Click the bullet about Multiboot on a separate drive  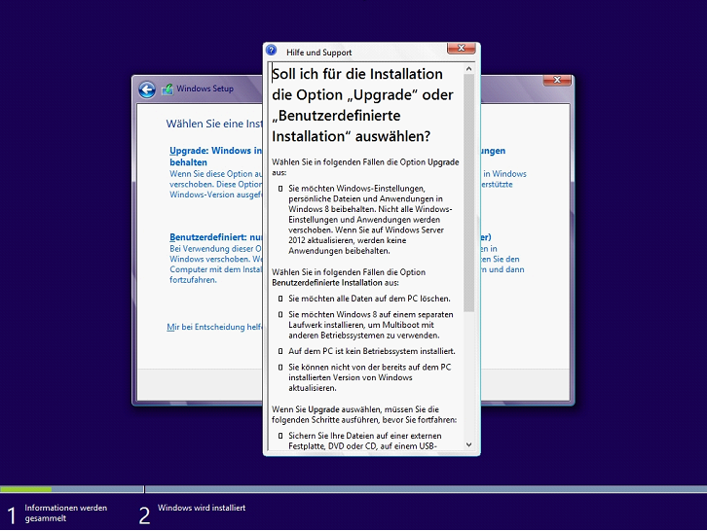(371, 325)
